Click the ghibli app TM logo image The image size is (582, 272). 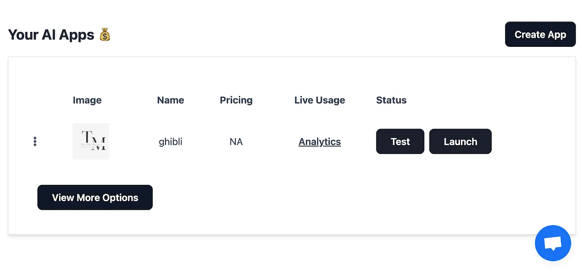coord(91,141)
